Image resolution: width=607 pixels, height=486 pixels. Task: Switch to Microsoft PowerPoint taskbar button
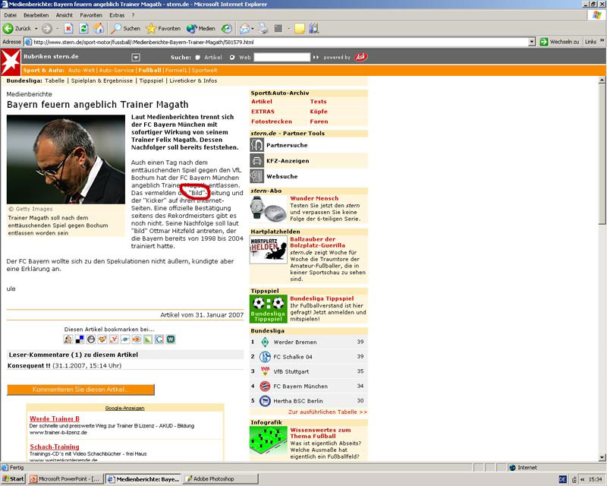[x=65, y=479]
